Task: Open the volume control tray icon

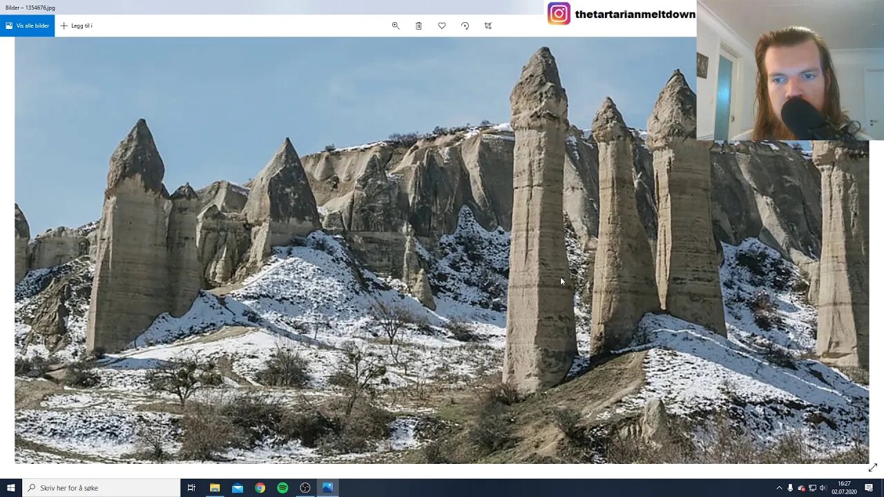Action: (x=823, y=488)
